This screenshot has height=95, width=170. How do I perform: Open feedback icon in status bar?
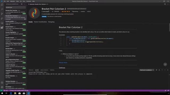point(165,91)
